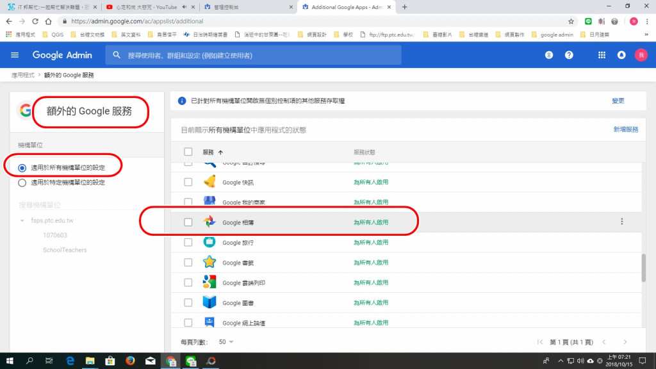Reload the page in Chrome
This screenshot has width=656, height=369.
tap(35, 21)
